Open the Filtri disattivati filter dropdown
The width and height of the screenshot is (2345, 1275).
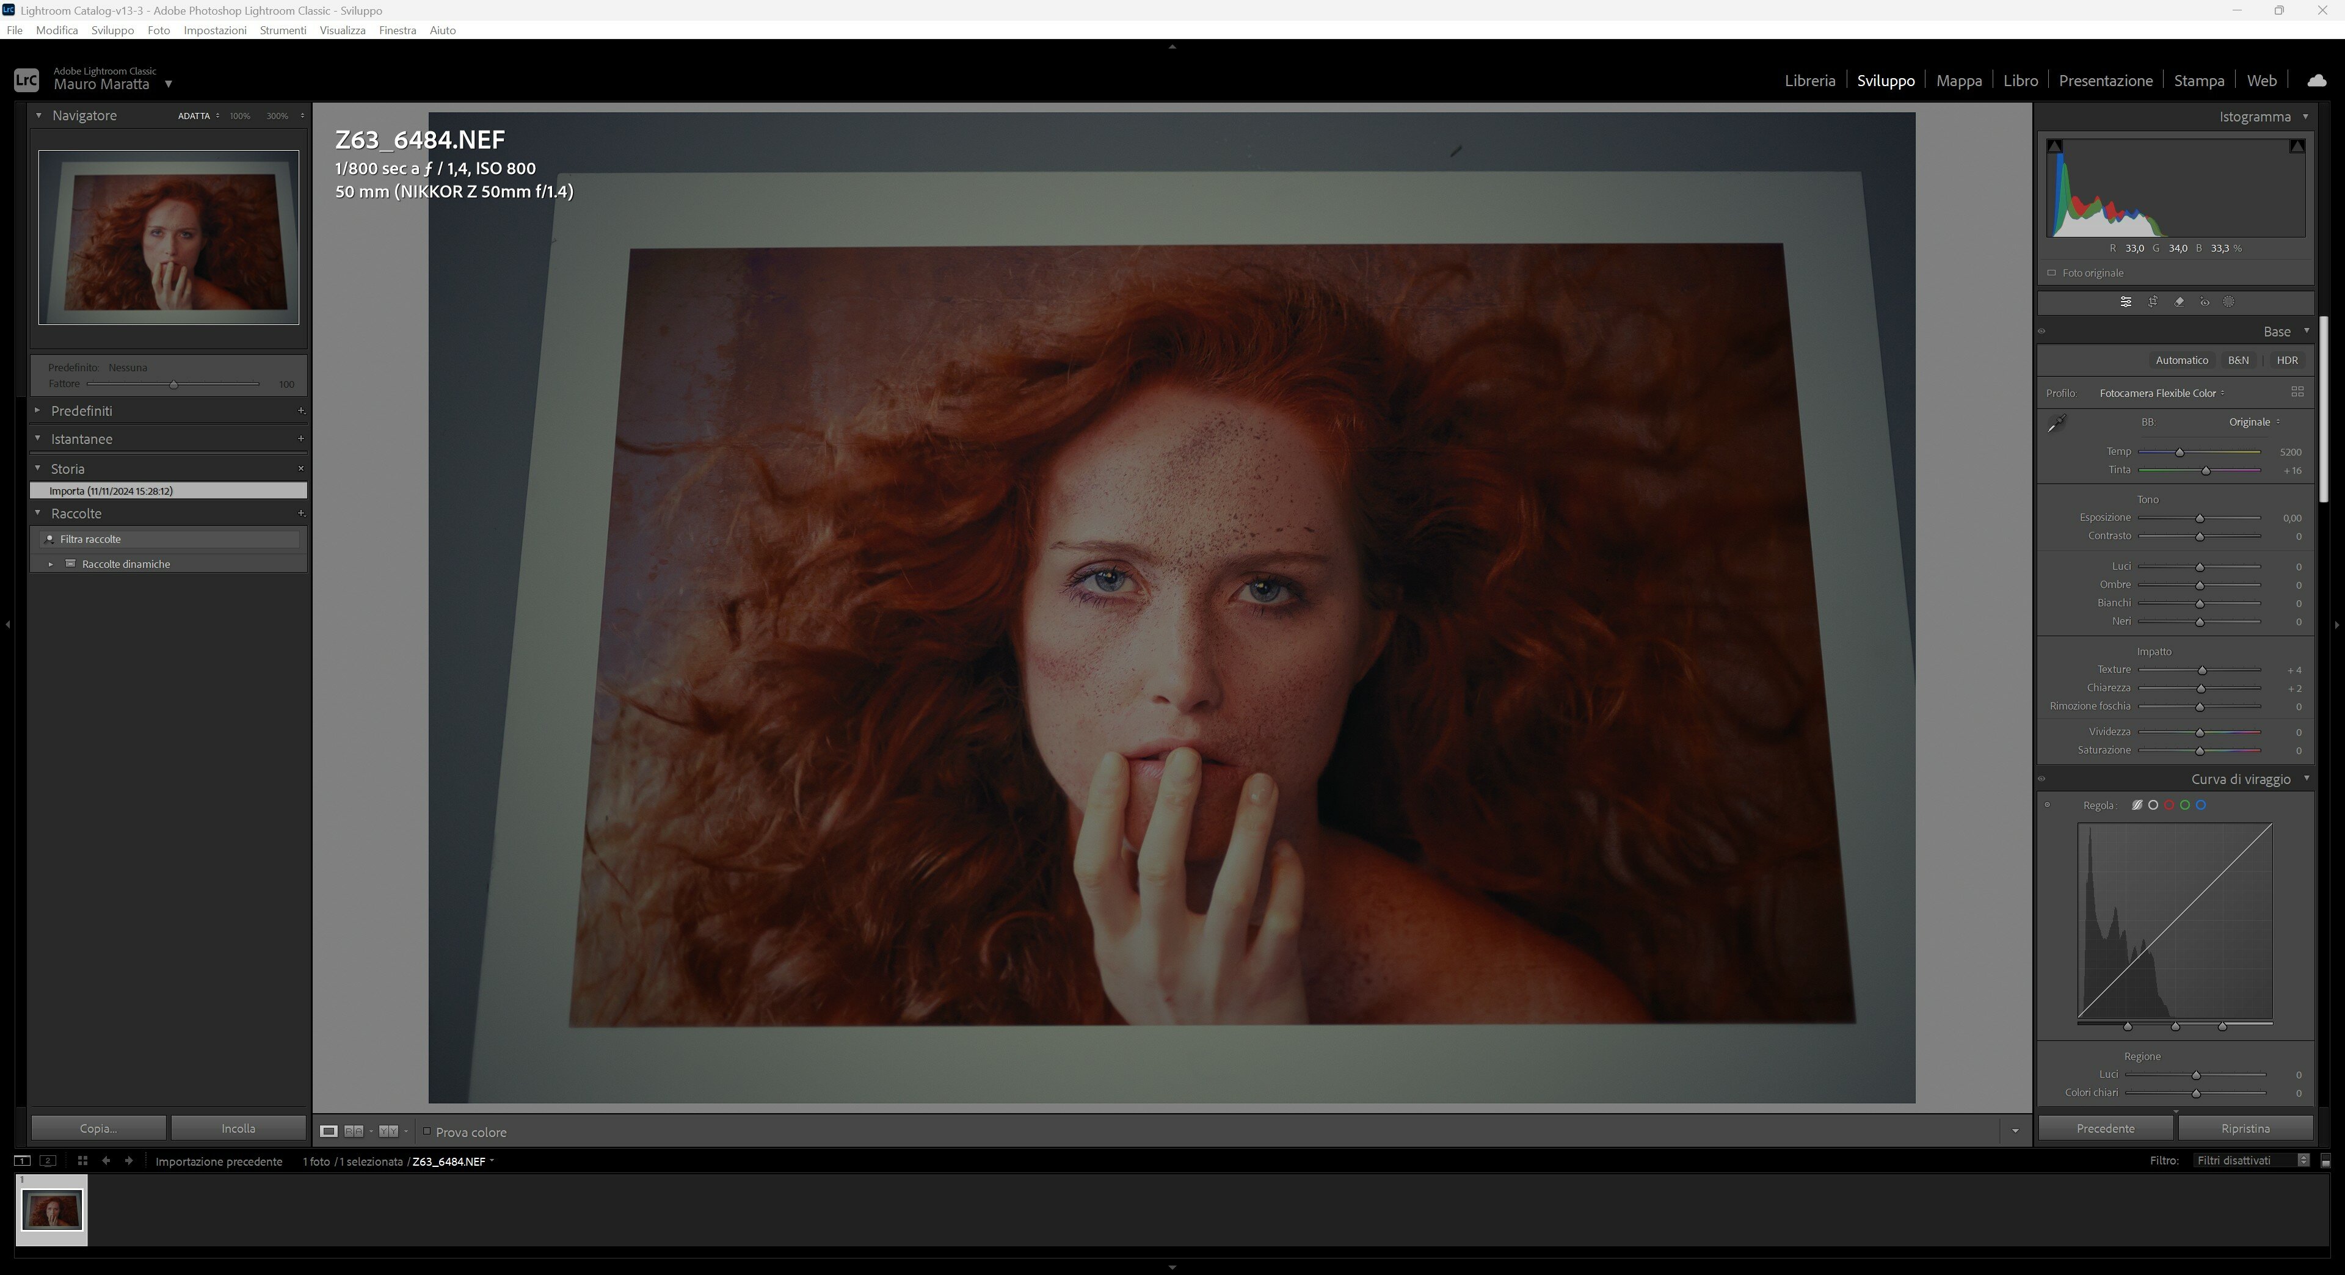[x=2251, y=1160]
